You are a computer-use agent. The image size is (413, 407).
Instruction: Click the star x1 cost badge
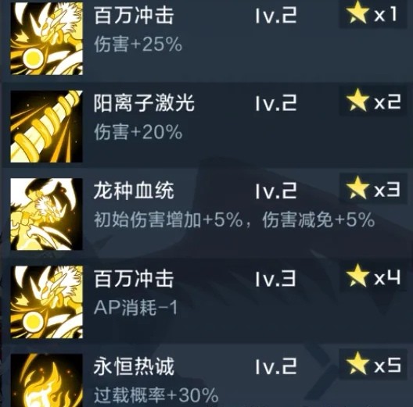click(x=372, y=14)
